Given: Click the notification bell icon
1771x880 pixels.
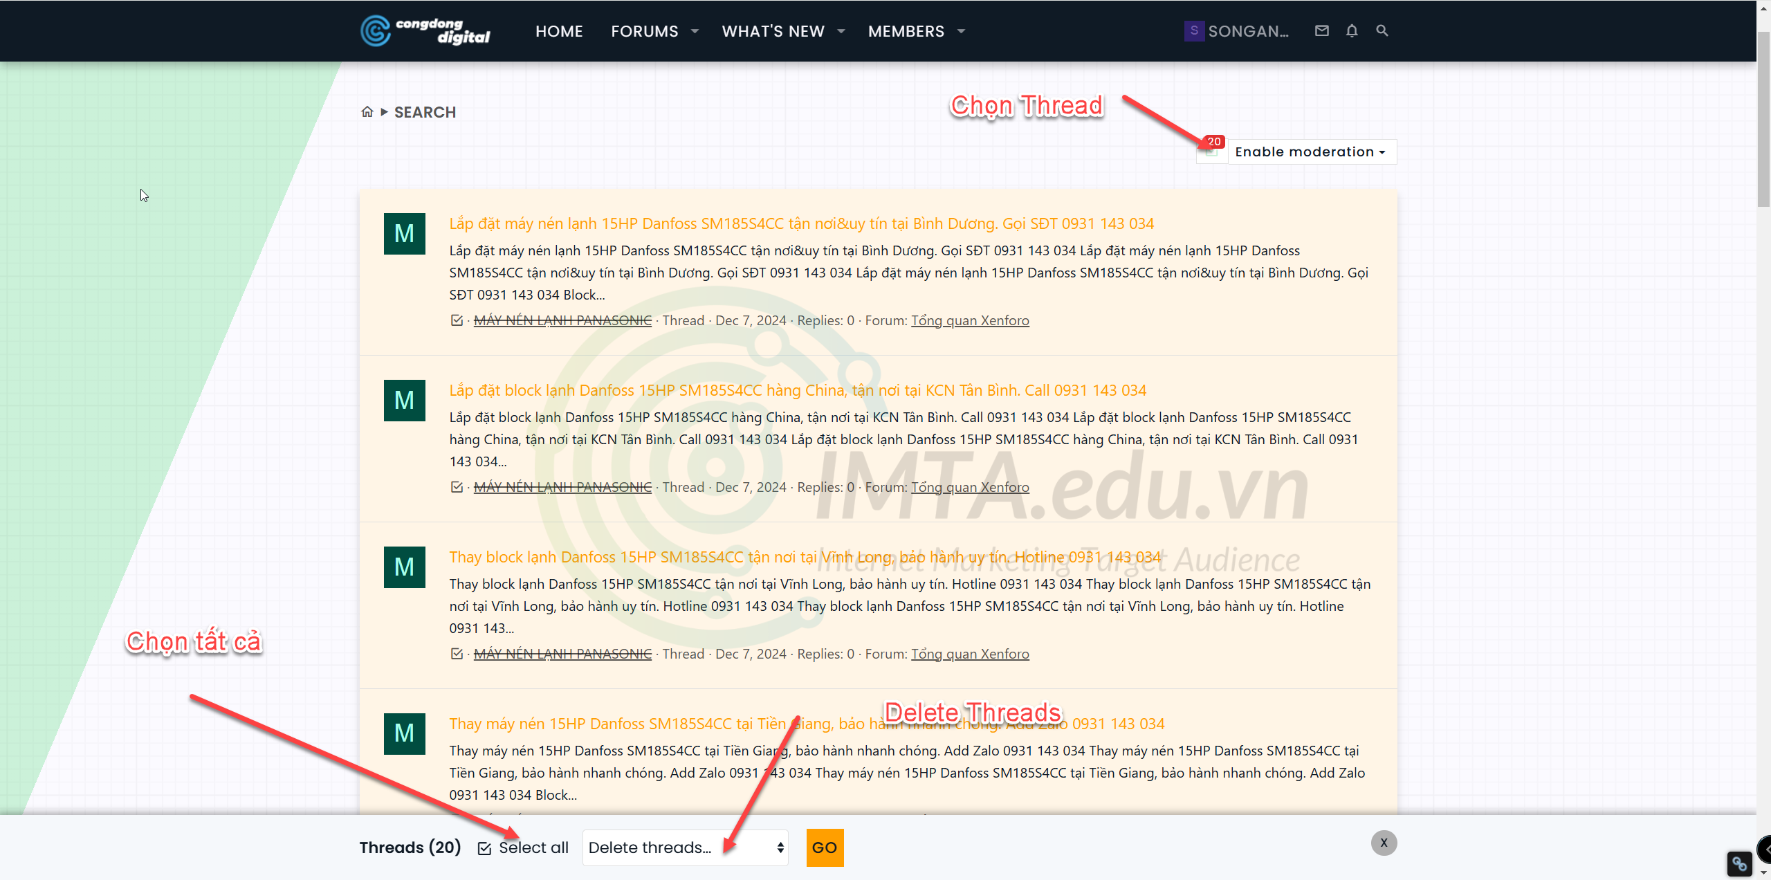Looking at the screenshot, I should click(1353, 30).
